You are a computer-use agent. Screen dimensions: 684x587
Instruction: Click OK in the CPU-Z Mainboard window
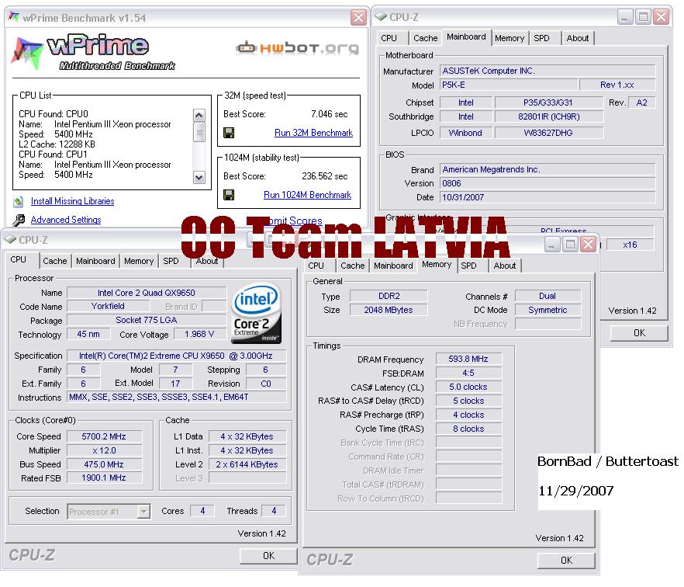click(x=640, y=333)
